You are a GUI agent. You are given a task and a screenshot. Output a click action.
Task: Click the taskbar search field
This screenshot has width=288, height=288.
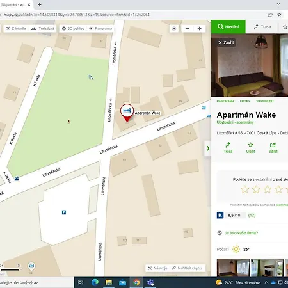click(x=36, y=283)
